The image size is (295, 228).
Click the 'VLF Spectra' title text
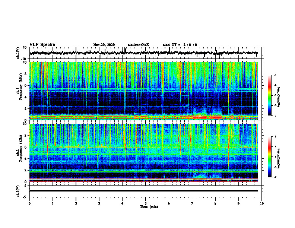(42, 45)
